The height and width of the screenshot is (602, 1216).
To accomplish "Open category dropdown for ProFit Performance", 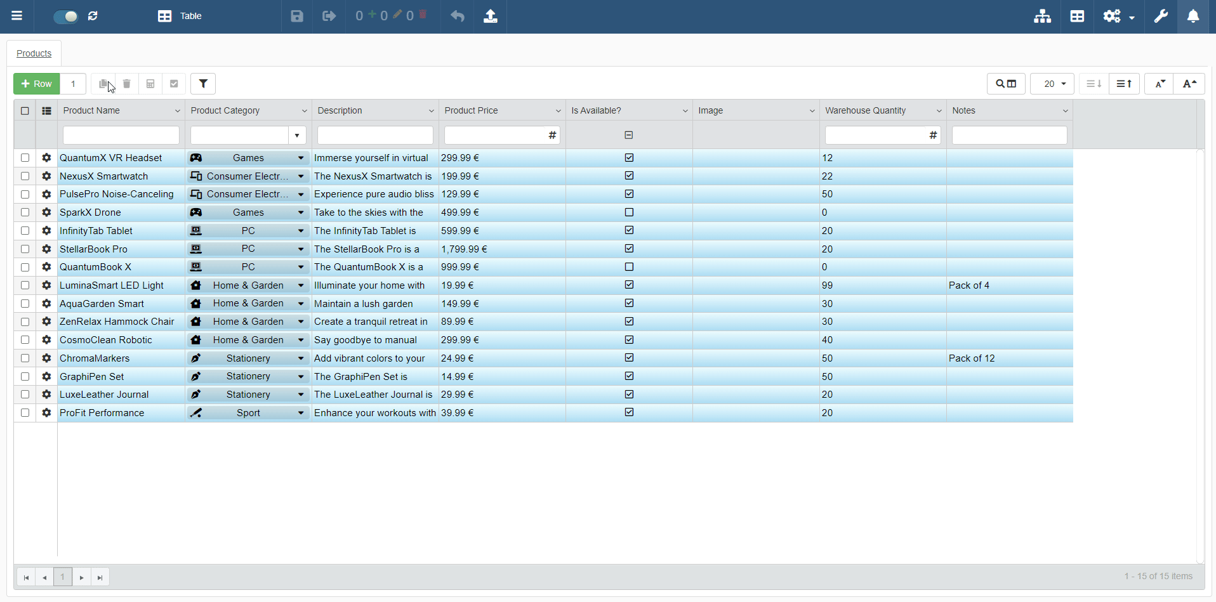I will click(301, 413).
